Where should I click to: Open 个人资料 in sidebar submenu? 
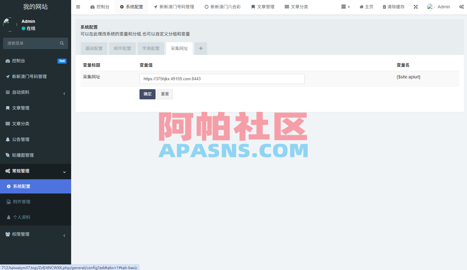tap(36, 217)
